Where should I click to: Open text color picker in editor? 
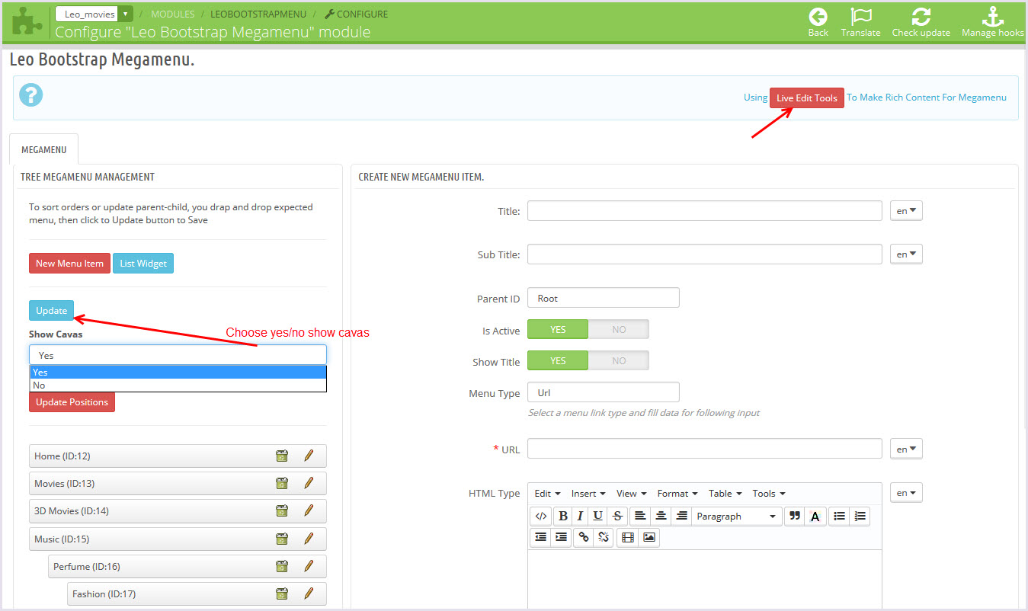tap(815, 516)
